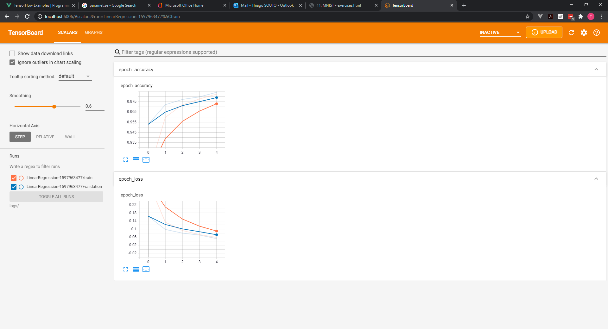Screen dimensions: 608x329
Task: Click the epoch_loss chart title
Action: pyautogui.click(x=132, y=195)
